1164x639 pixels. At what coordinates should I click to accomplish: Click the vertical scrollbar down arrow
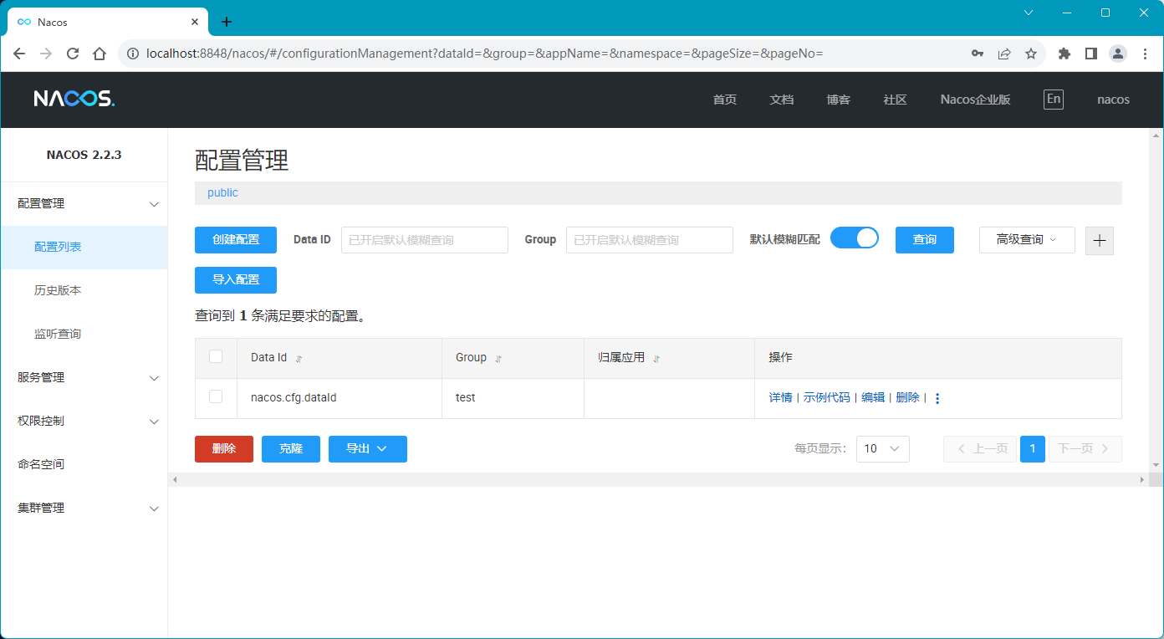(x=1156, y=465)
